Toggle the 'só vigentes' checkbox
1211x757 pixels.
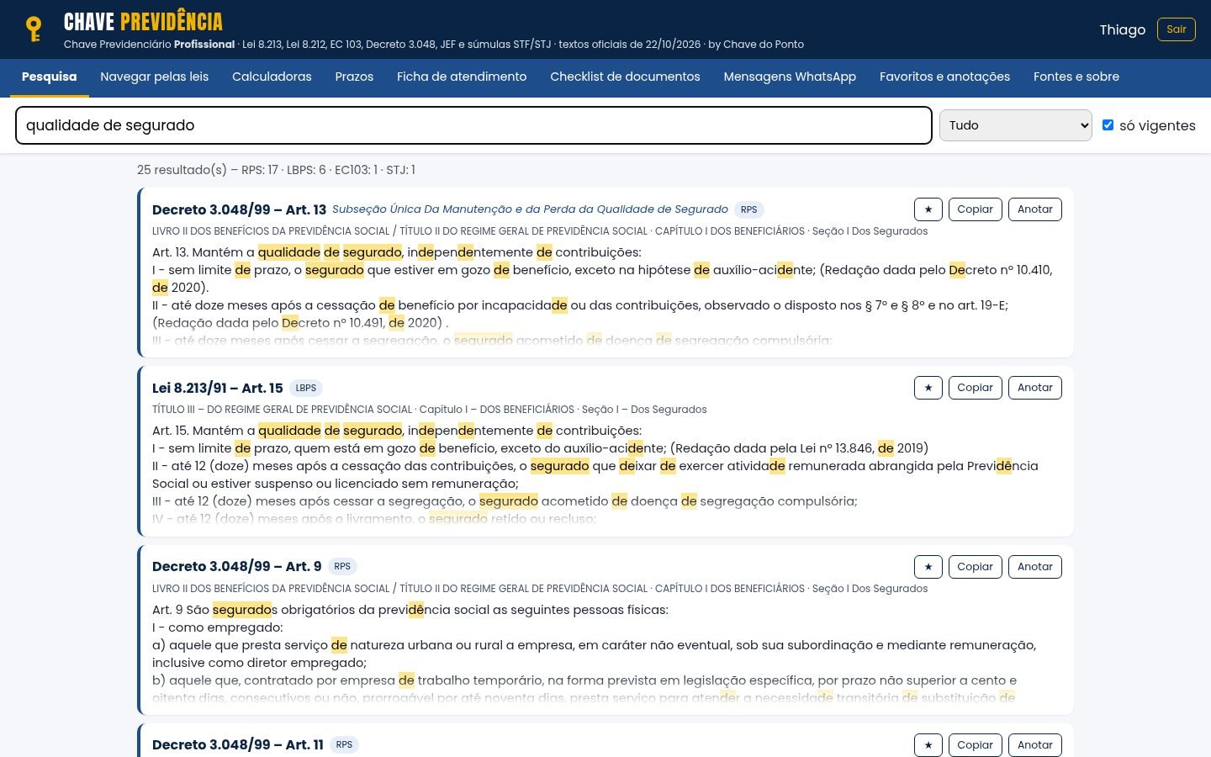(x=1108, y=124)
